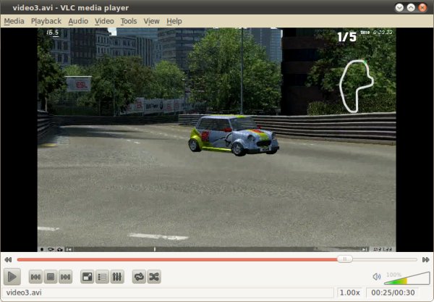Open the View menu
This screenshot has width=434, height=302.
click(x=151, y=21)
